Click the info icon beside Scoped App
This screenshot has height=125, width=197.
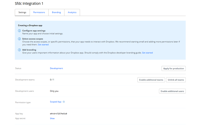pos(64,102)
